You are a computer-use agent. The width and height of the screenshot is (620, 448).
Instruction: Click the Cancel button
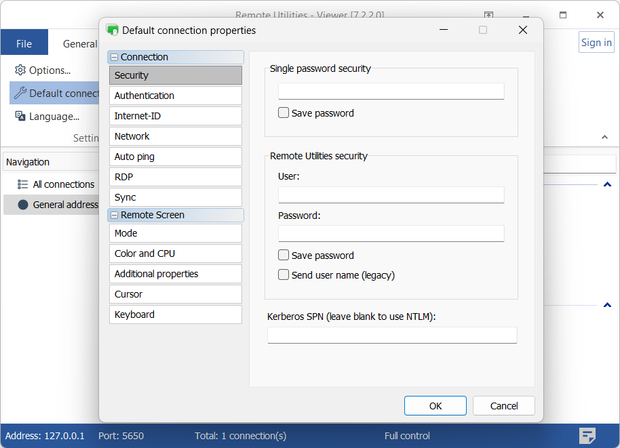point(503,406)
